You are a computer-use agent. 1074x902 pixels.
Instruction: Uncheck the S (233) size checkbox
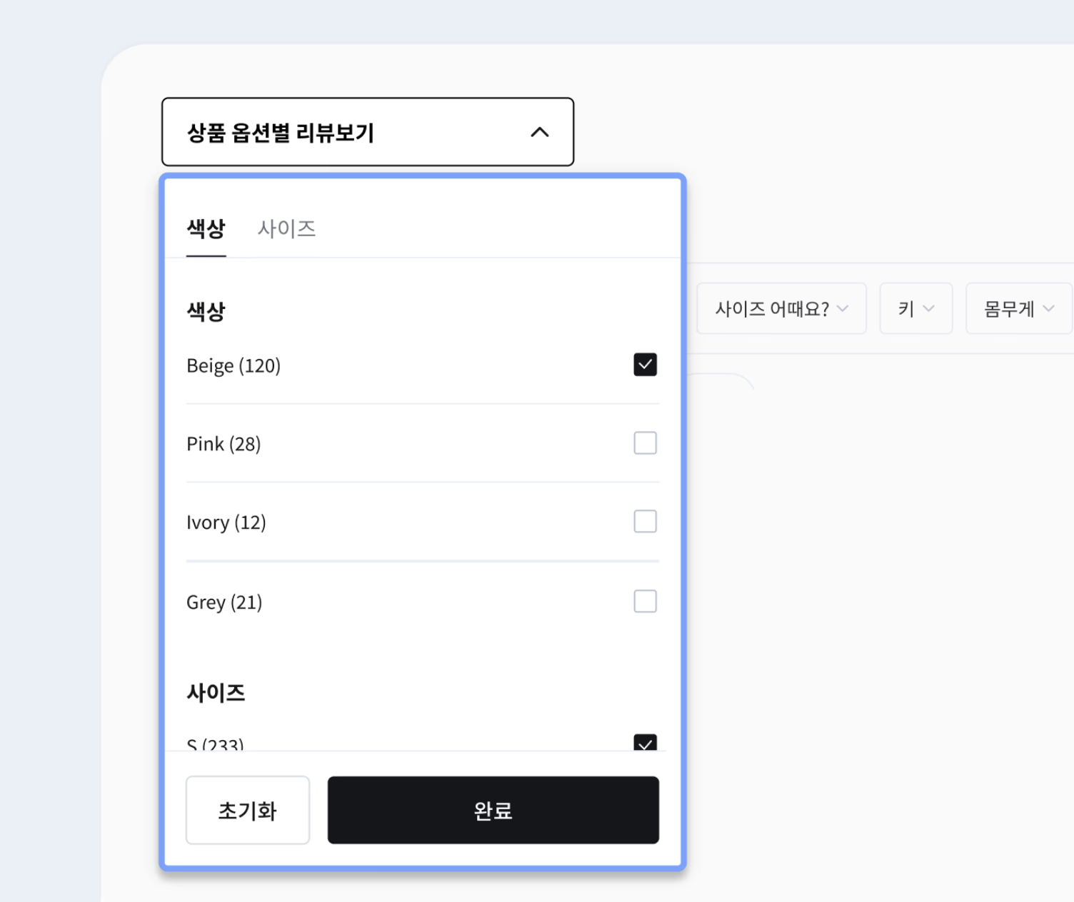coord(645,743)
